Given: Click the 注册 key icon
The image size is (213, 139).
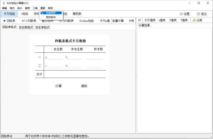Looking at the screenshot, I should coord(194,20).
